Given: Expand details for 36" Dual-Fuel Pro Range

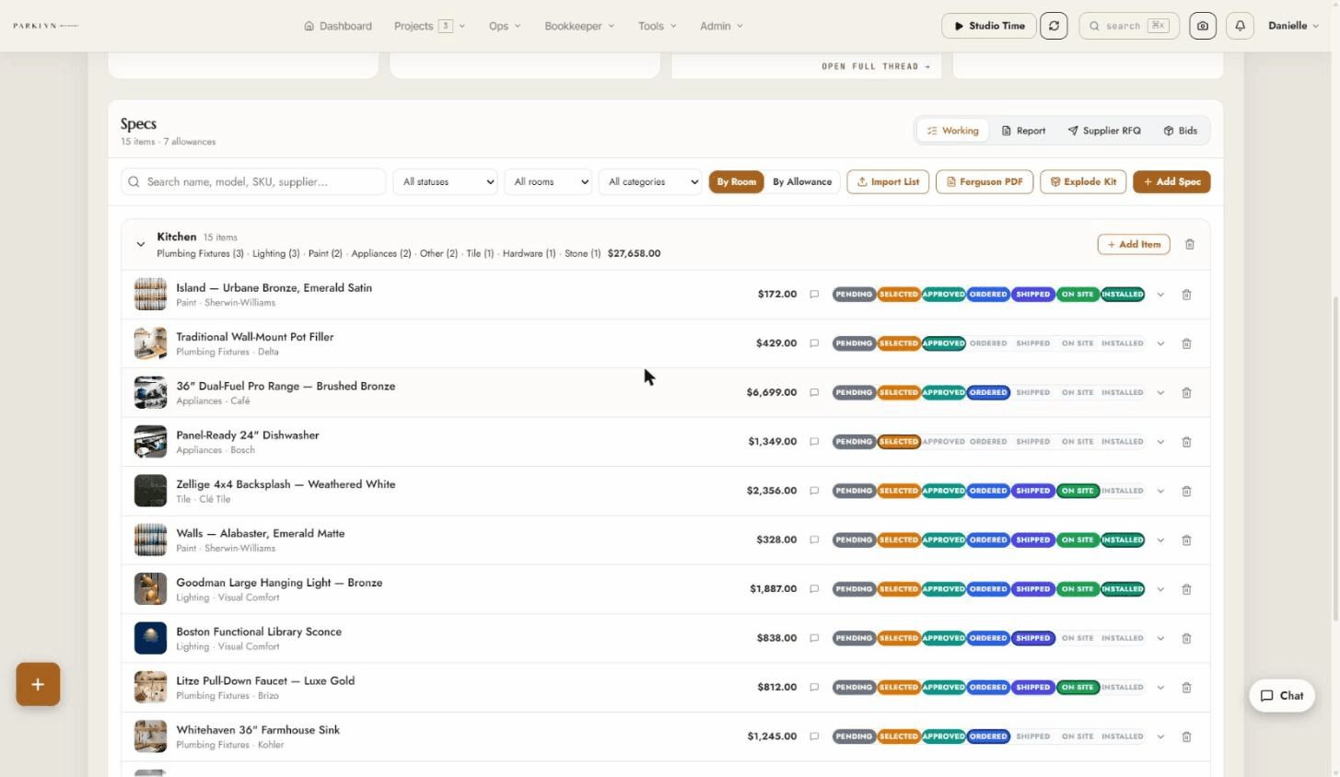Looking at the screenshot, I should click(x=1160, y=392).
